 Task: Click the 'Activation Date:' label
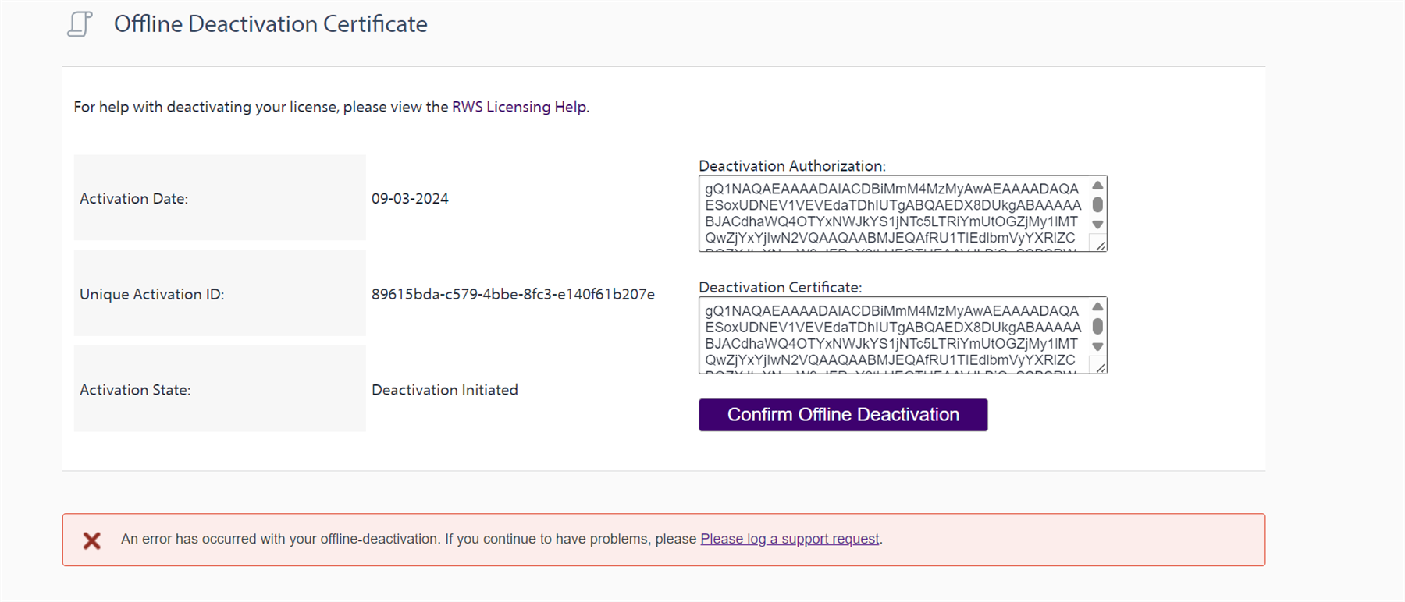click(x=134, y=199)
